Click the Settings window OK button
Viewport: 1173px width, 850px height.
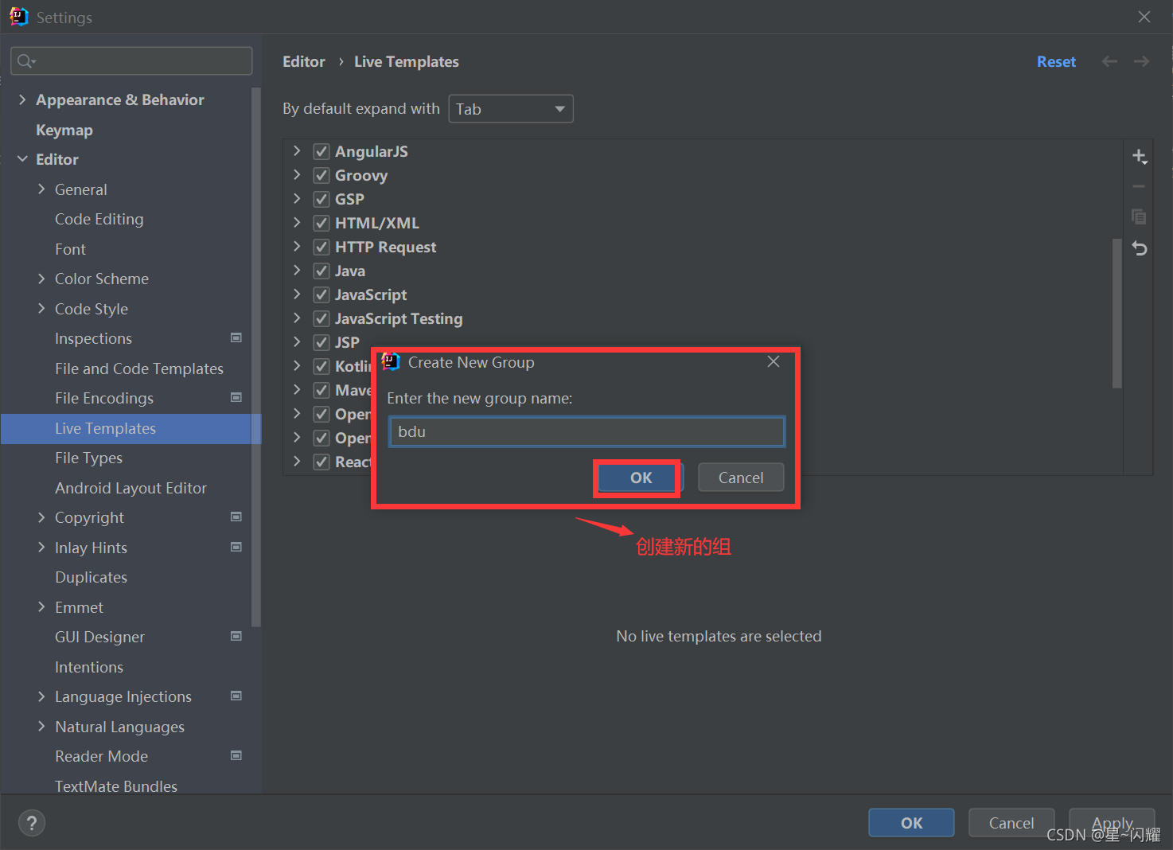coord(911,823)
